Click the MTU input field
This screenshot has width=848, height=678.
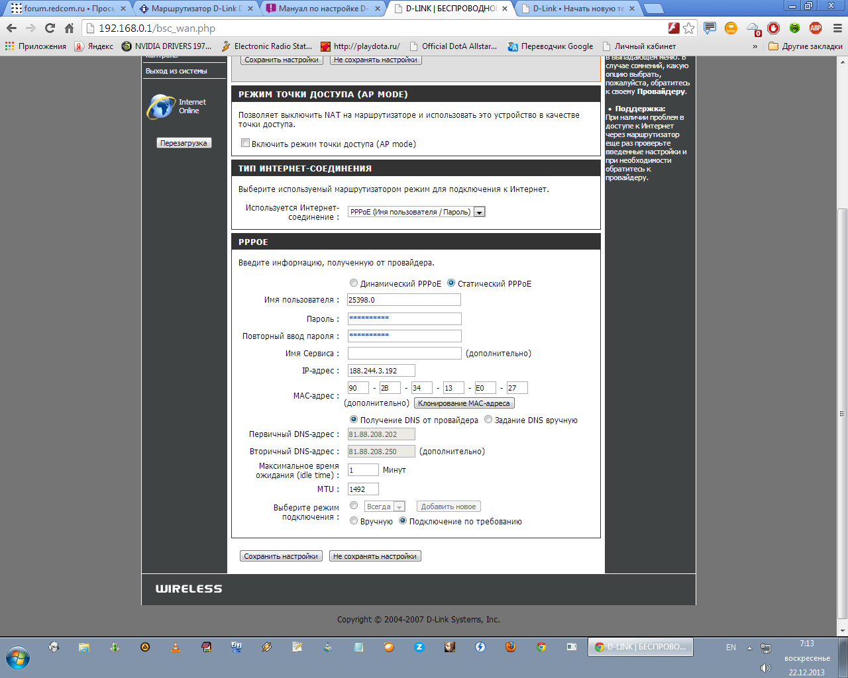click(363, 489)
